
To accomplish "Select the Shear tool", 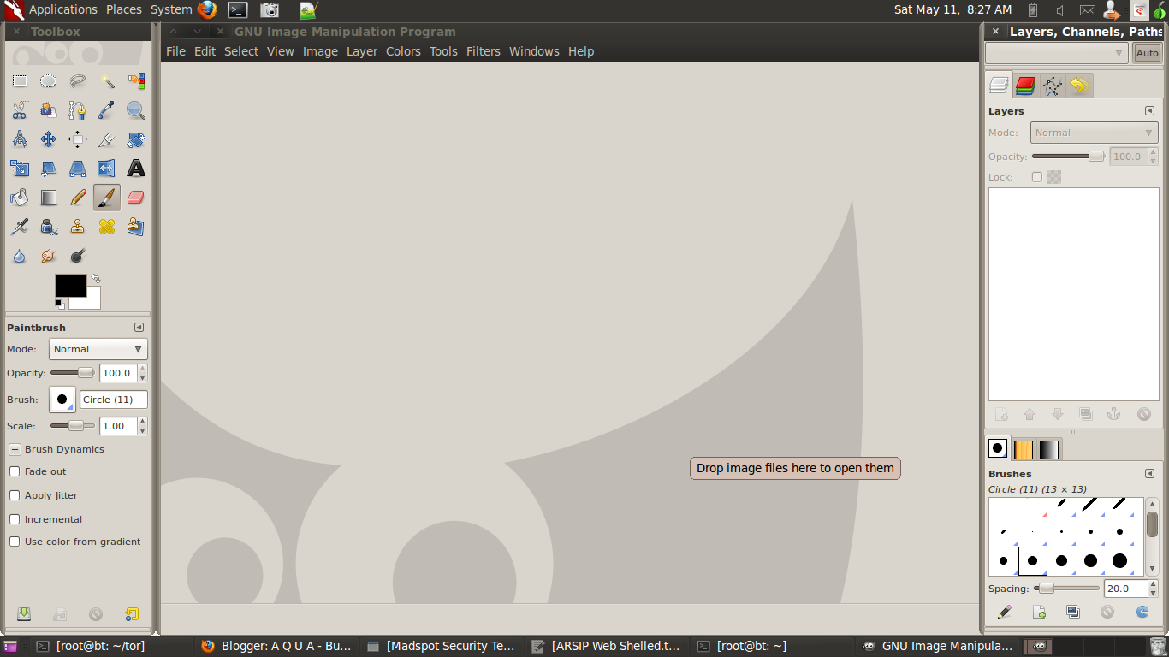I will pos(49,169).
